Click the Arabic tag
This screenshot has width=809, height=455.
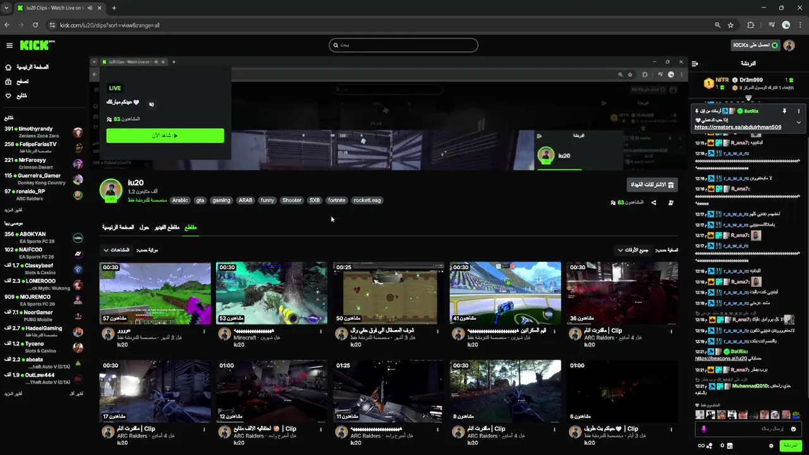pyautogui.click(x=180, y=200)
